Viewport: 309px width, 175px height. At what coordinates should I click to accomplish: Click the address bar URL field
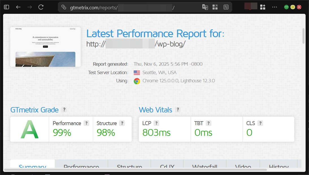click(x=127, y=8)
